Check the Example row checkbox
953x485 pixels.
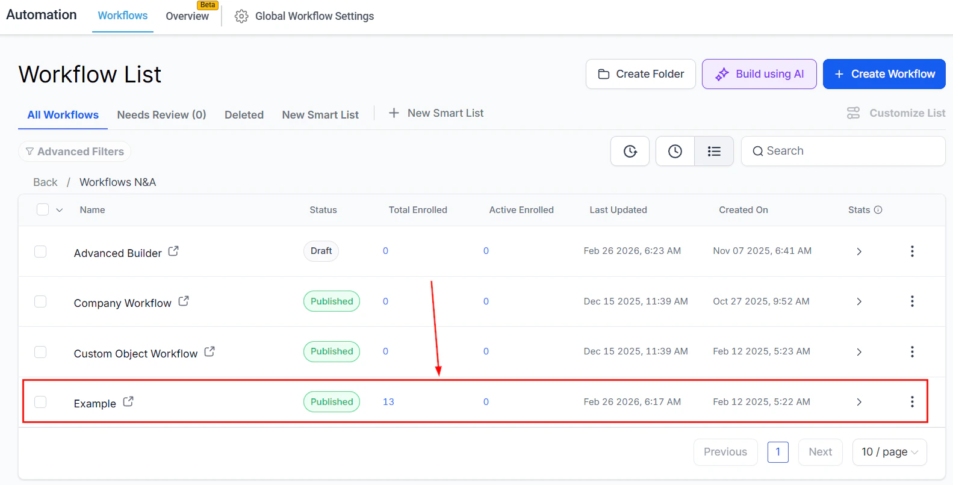click(40, 402)
